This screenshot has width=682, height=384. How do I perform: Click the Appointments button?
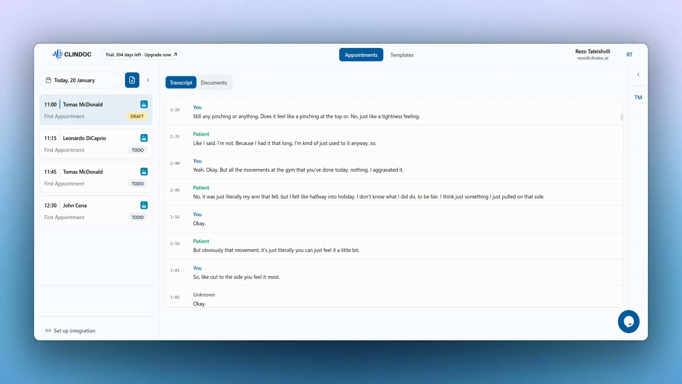[x=361, y=55]
